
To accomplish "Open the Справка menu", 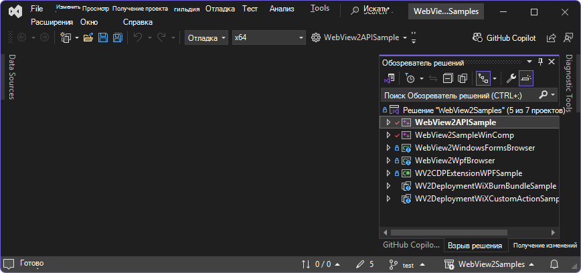I will pos(138,22).
